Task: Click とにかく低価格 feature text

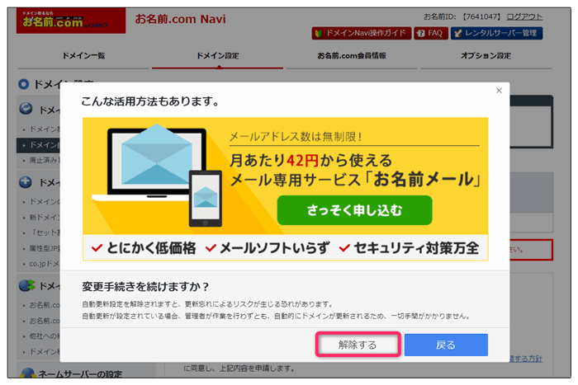Action: (x=151, y=248)
